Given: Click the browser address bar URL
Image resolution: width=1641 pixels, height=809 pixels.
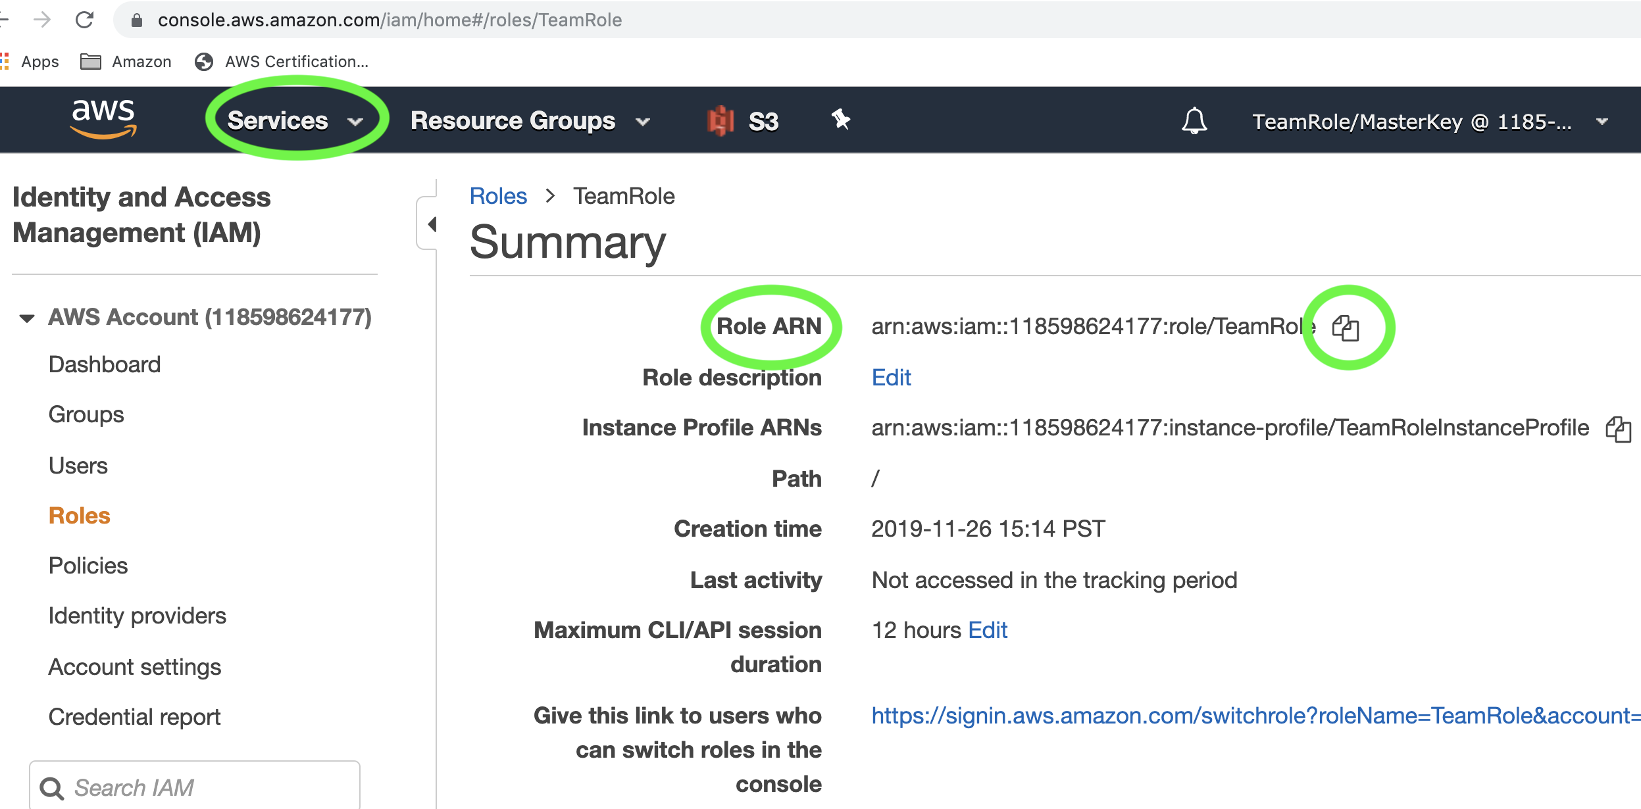Looking at the screenshot, I should (x=390, y=20).
